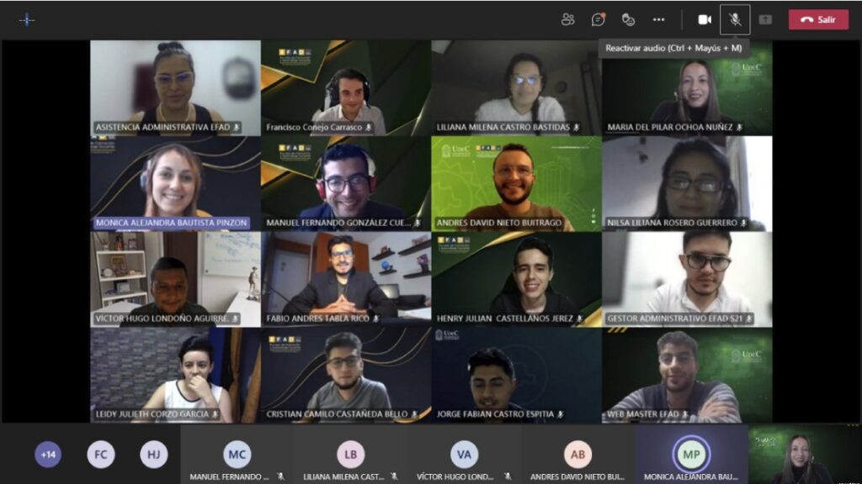Click the share content icon
Screen dimensions: 862x484
(765, 20)
